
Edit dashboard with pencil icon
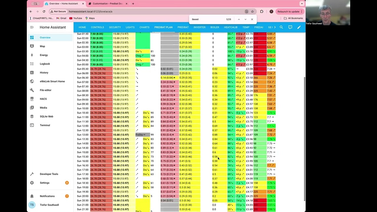pos(299,27)
